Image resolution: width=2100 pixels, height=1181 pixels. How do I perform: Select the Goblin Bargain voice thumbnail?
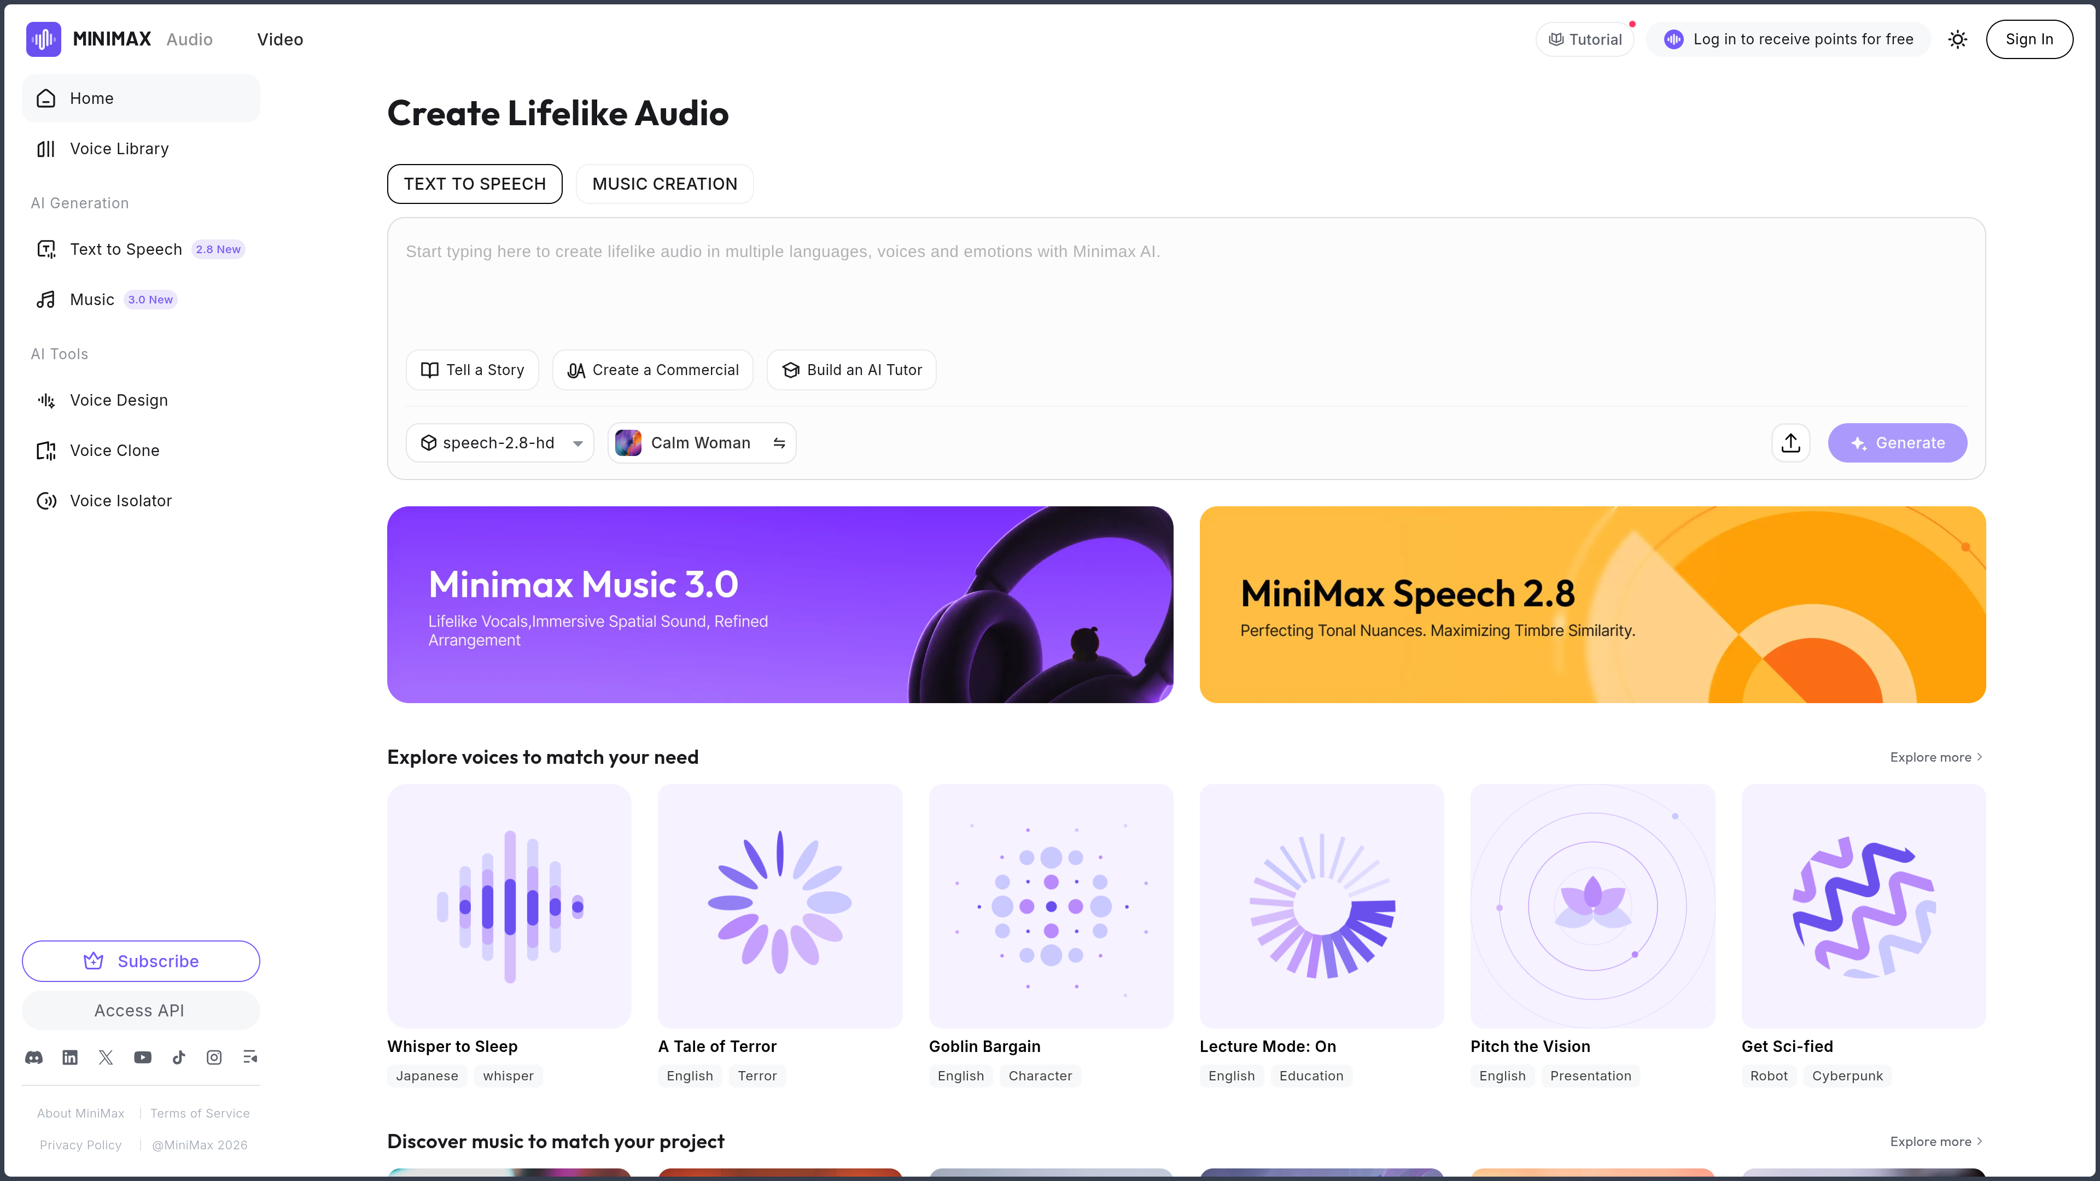pos(1051,905)
